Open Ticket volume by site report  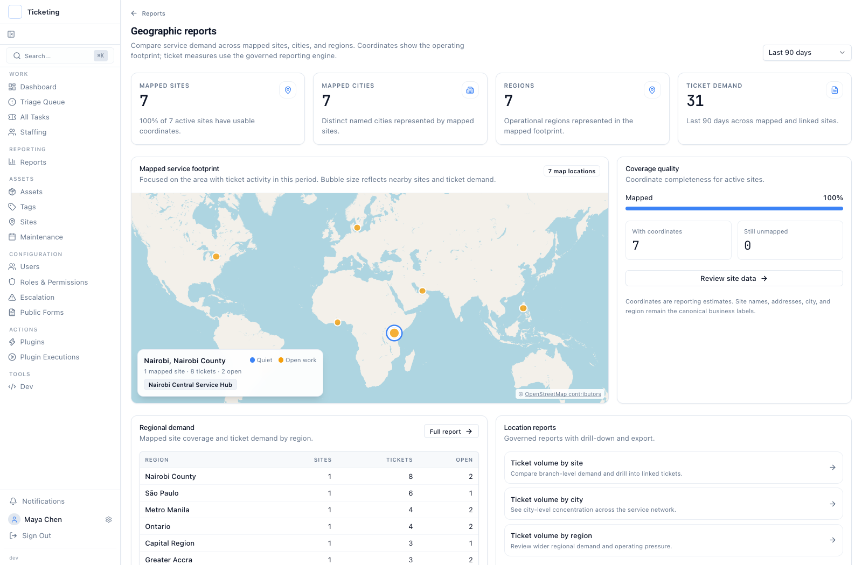tap(673, 468)
